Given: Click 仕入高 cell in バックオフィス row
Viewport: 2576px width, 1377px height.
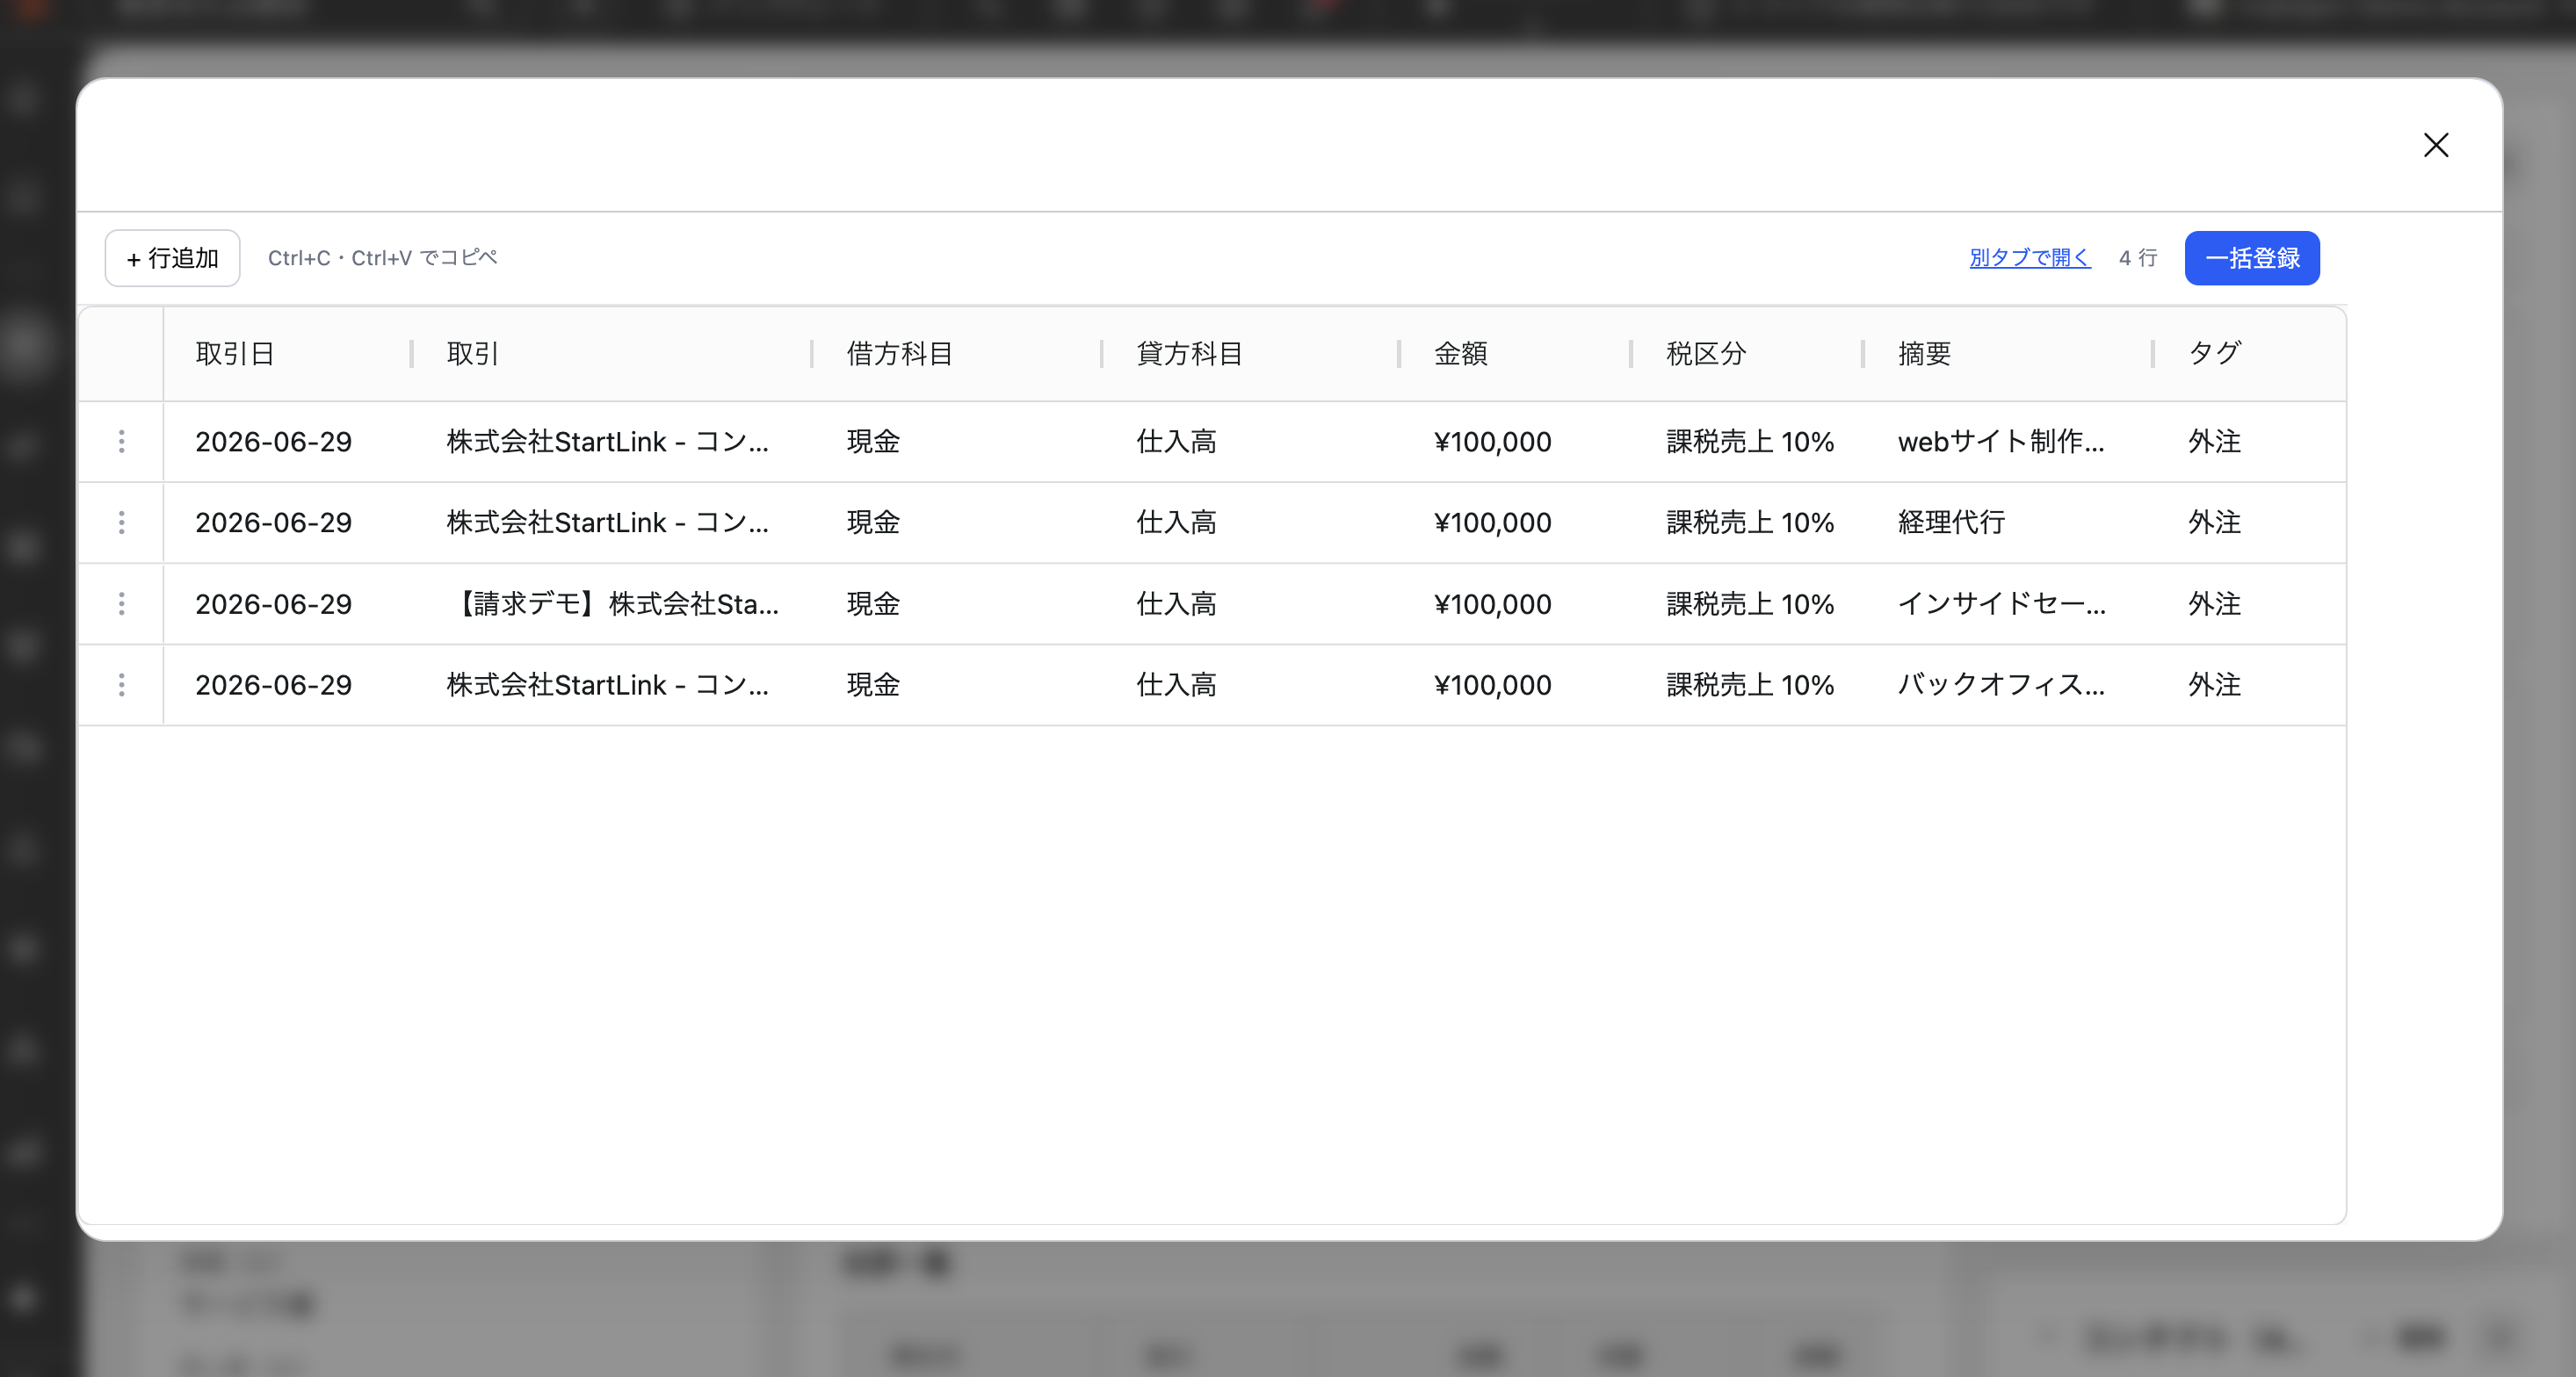Looking at the screenshot, I should (1250, 684).
